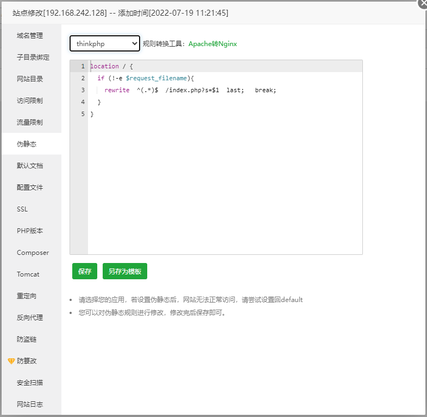The height and width of the screenshot is (417, 427).
Task: Click the diamond icon beside 防篡改
Action: point(11,361)
